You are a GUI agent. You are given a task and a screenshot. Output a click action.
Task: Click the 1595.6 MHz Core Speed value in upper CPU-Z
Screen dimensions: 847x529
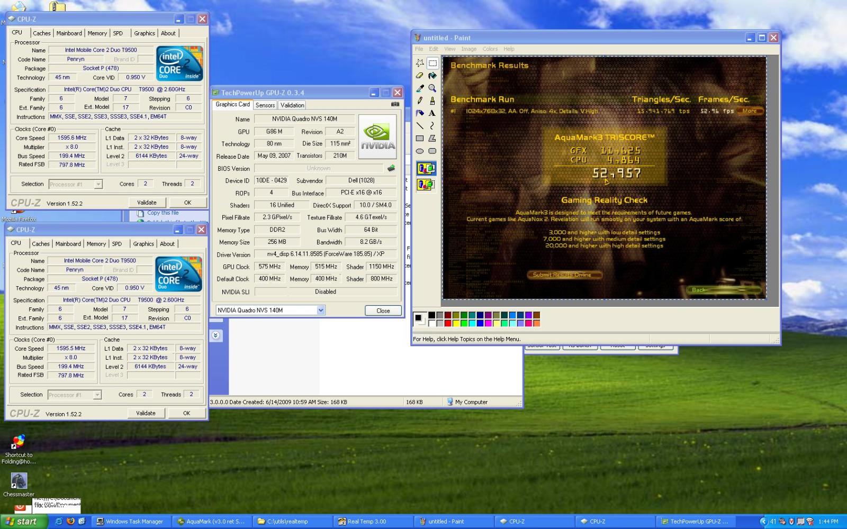[x=72, y=138]
